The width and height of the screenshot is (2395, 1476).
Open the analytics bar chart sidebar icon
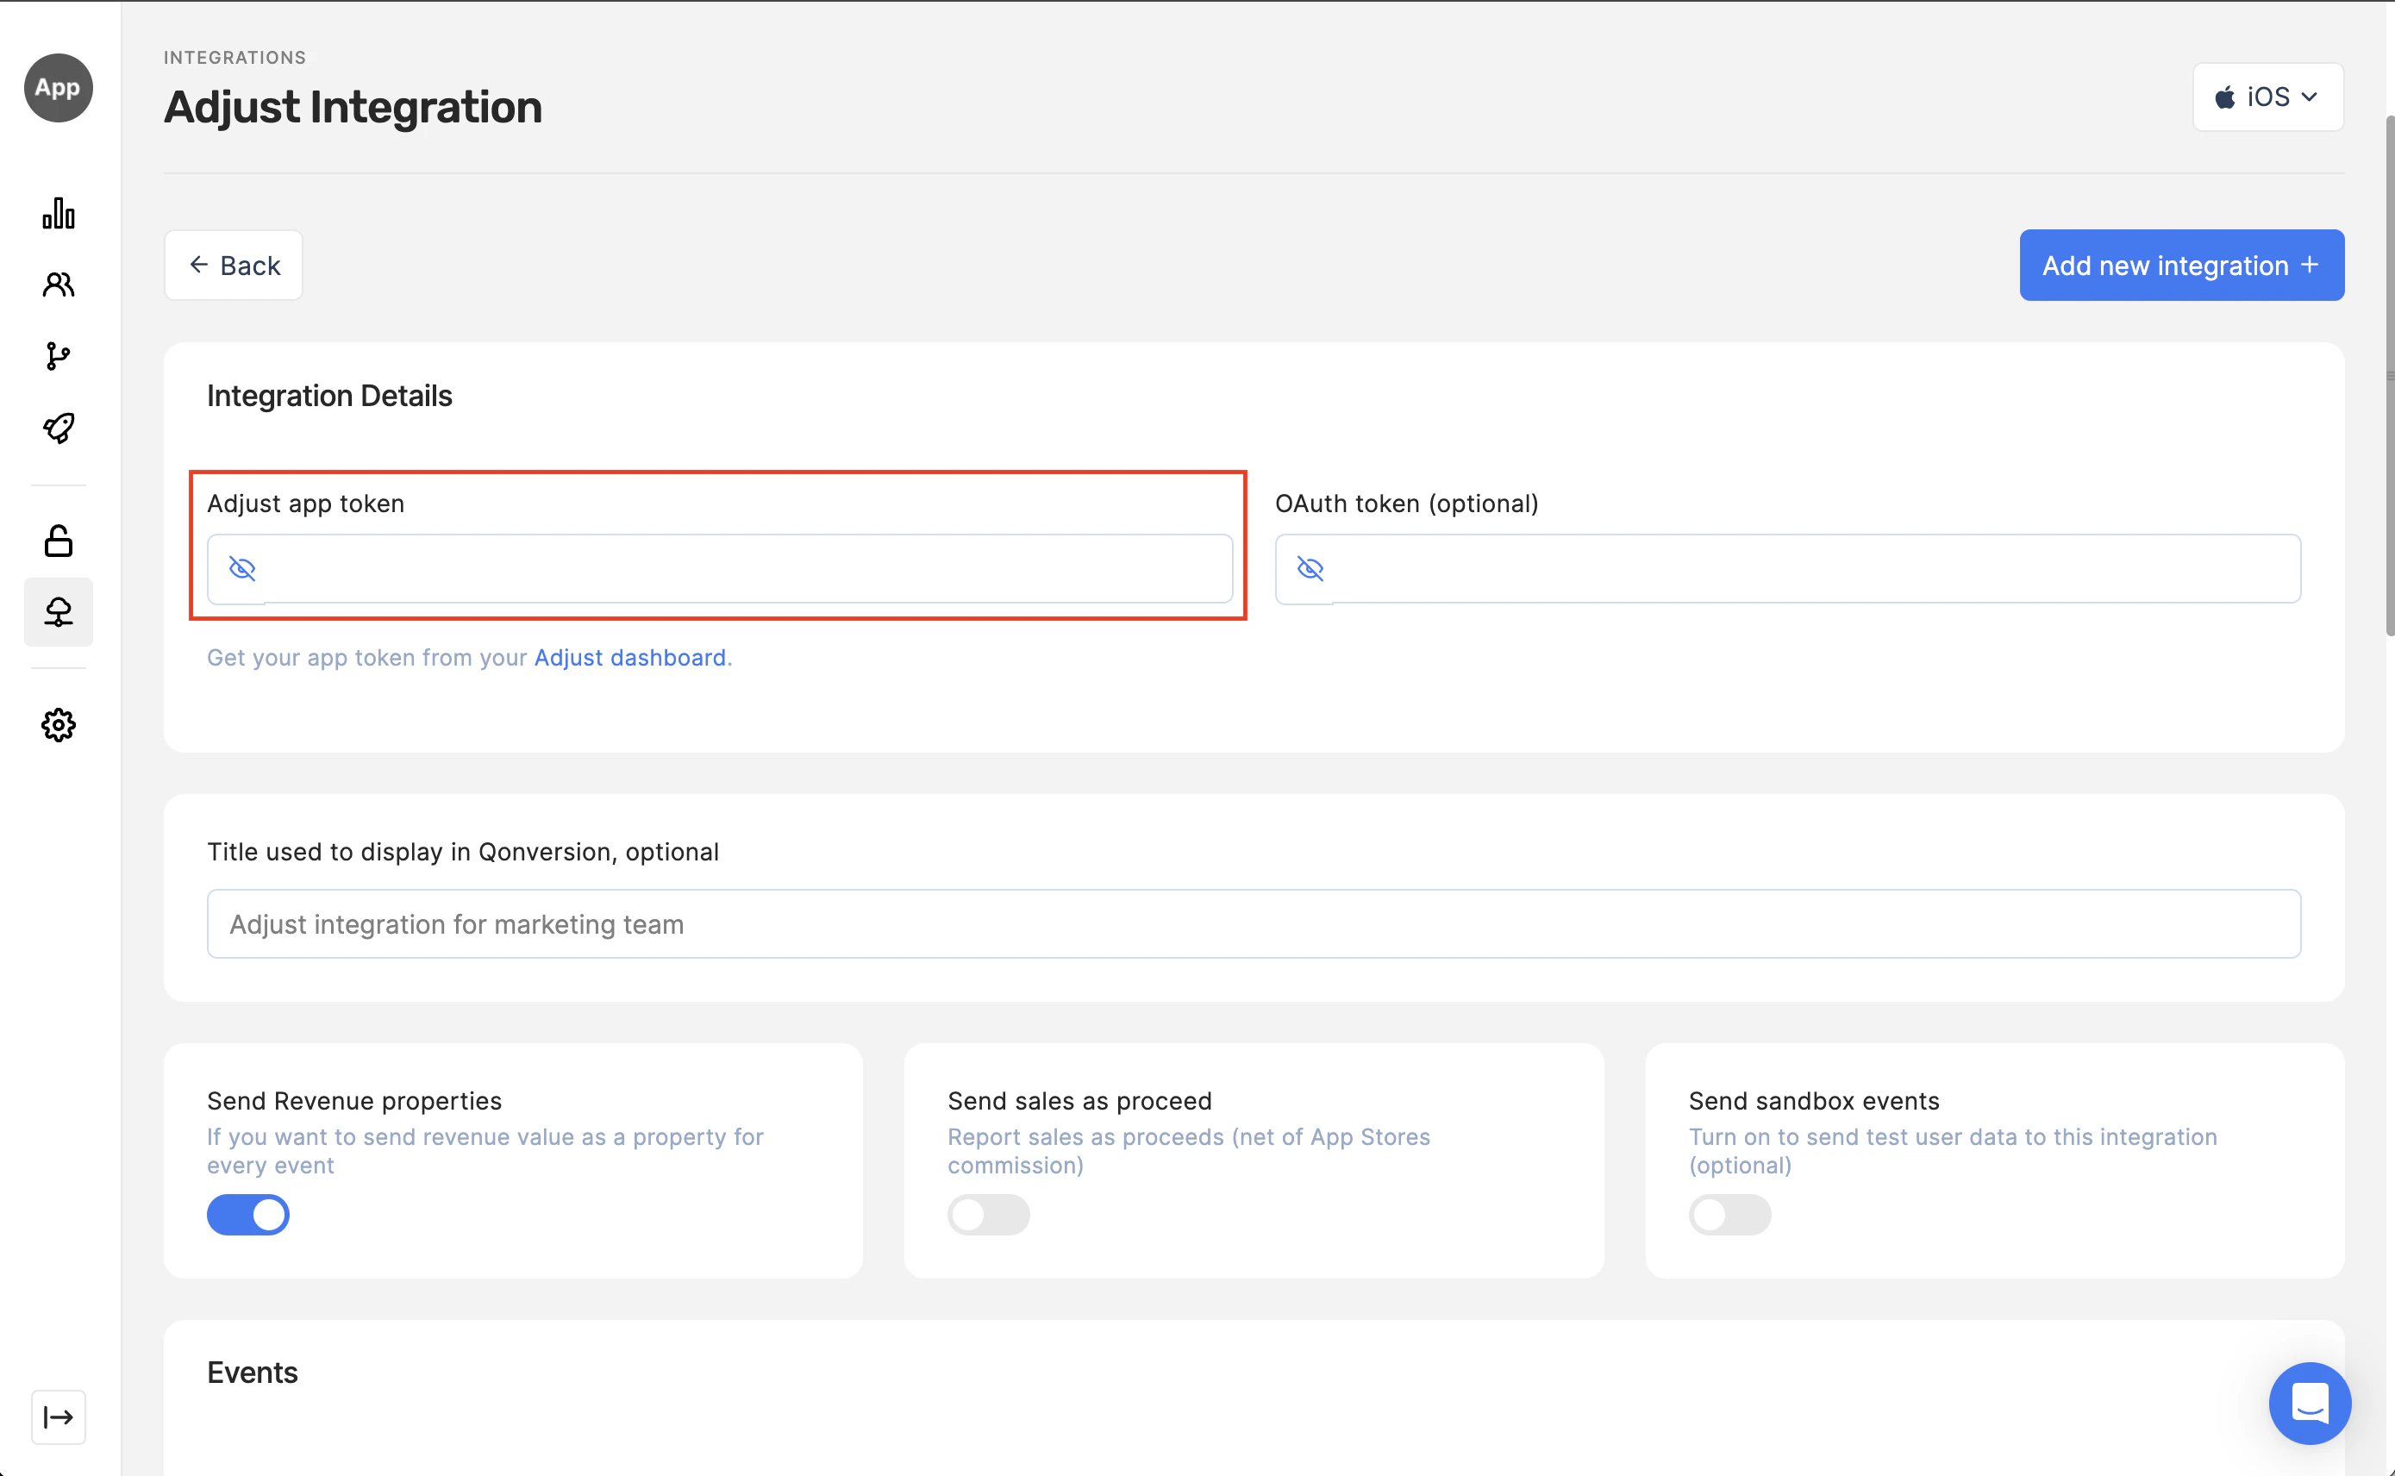59,213
